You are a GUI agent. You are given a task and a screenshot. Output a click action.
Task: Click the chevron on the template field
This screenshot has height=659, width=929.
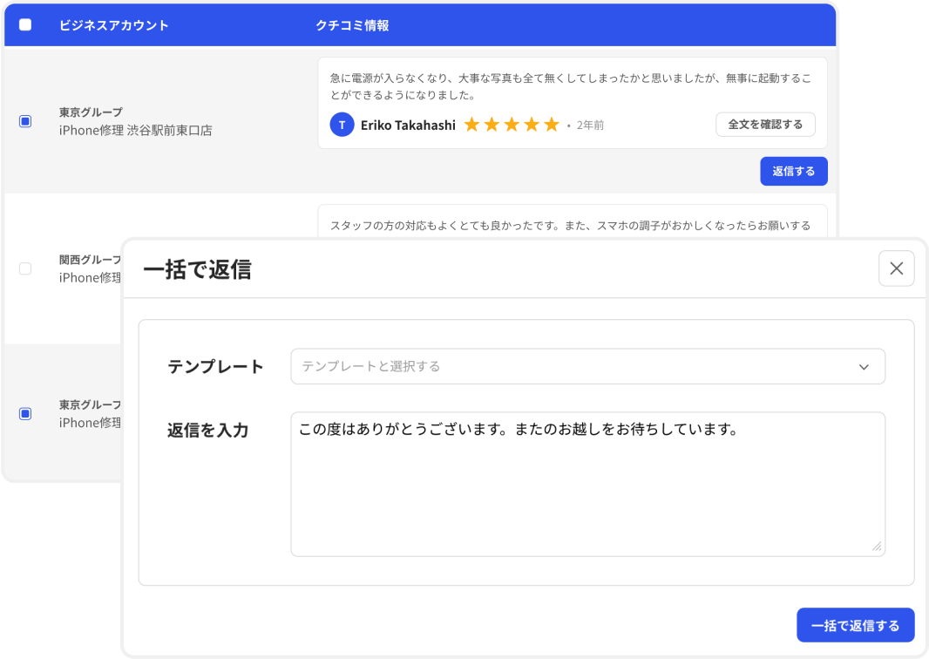click(865, 366)
